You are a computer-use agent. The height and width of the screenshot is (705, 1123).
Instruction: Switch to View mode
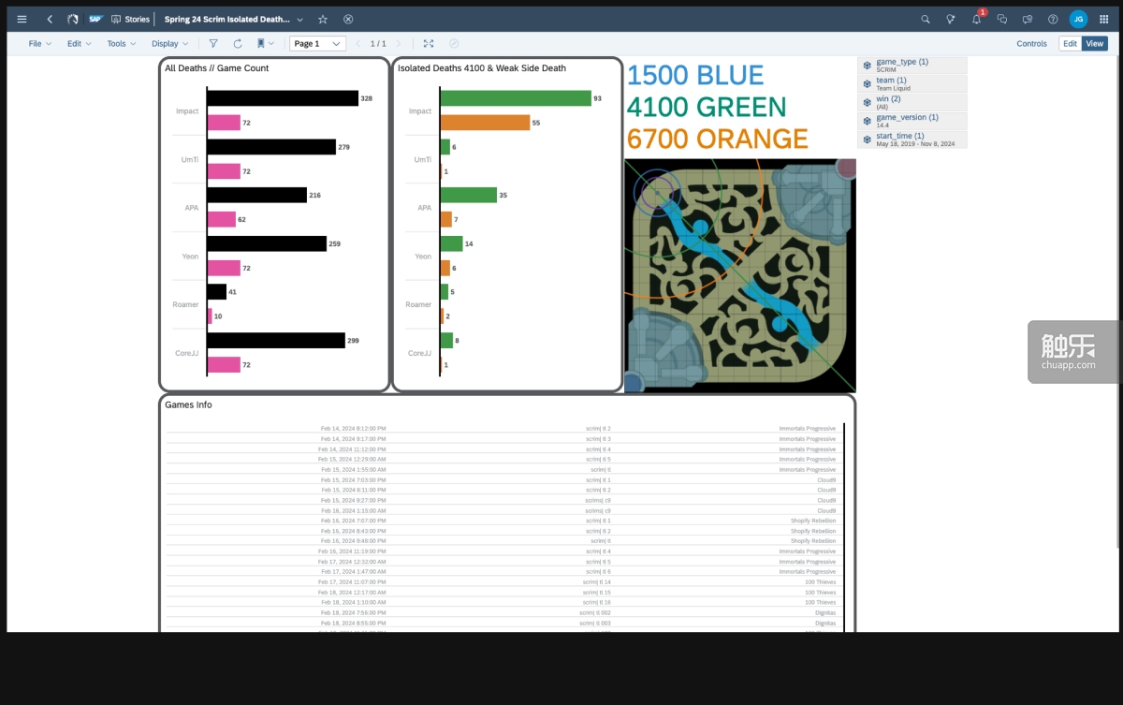tap(1094, 43)
